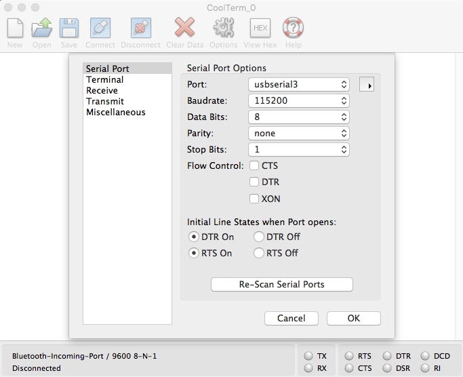The width and height of the screenshot is (463, 377).
Task: Switch to the Miscellaneous options category
Action: [x=116, y=113]
